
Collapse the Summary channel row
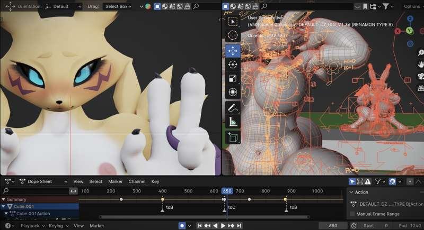coord(3,199)
